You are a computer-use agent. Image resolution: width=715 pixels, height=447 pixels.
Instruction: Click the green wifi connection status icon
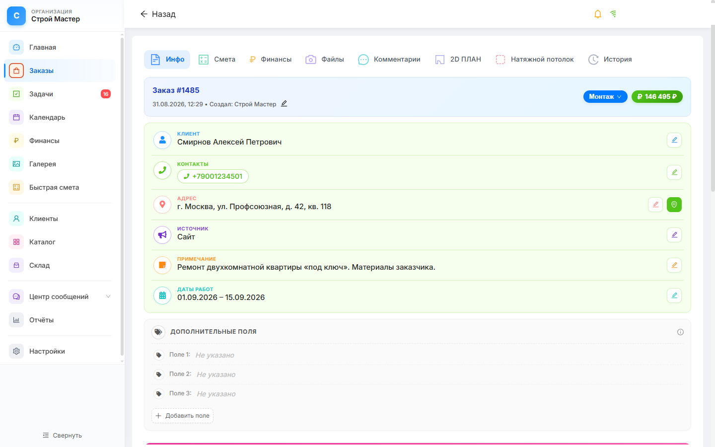point(614,14)
